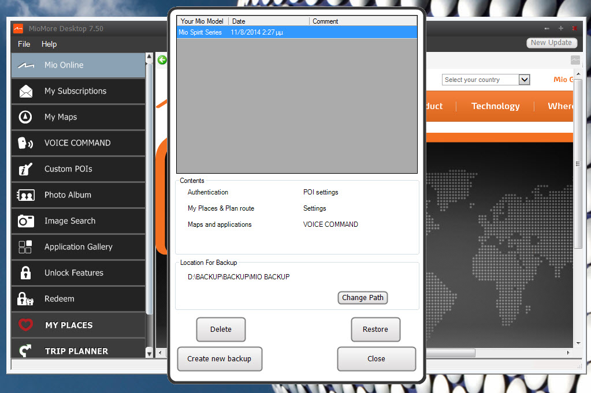Click the Trip Planner arrow icon
The image size is (591, 393).
25,350
